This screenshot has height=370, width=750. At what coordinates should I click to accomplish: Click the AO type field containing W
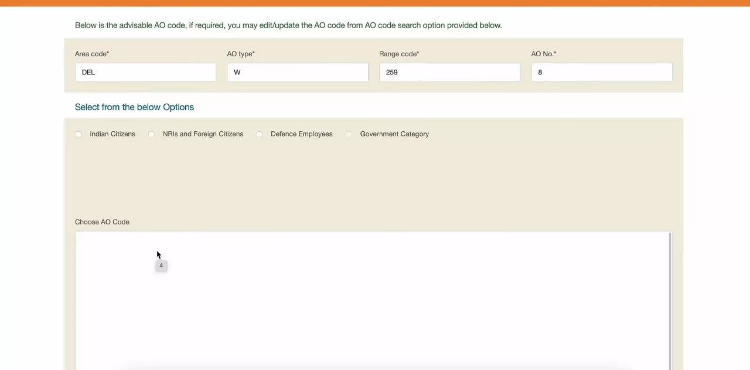click(x=298, y=72)
